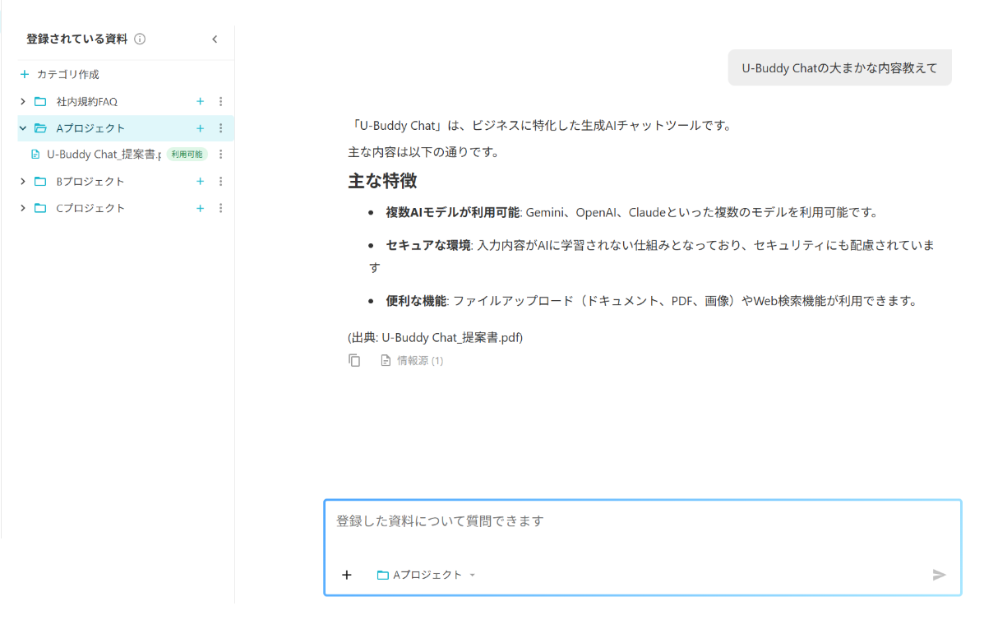Collapse the Aプロジェクト folder chevron

pyautogui.click(x=22, y=128)
